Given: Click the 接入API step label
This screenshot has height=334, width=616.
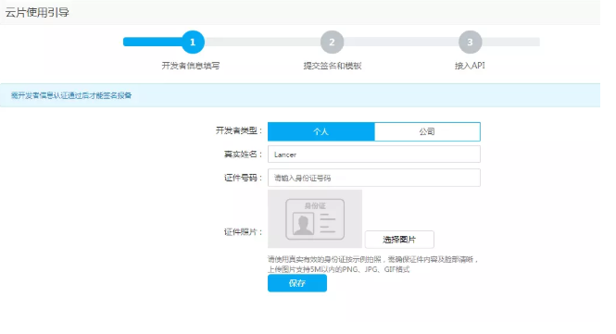Looking at the screenshot, I should pos(470,66).
